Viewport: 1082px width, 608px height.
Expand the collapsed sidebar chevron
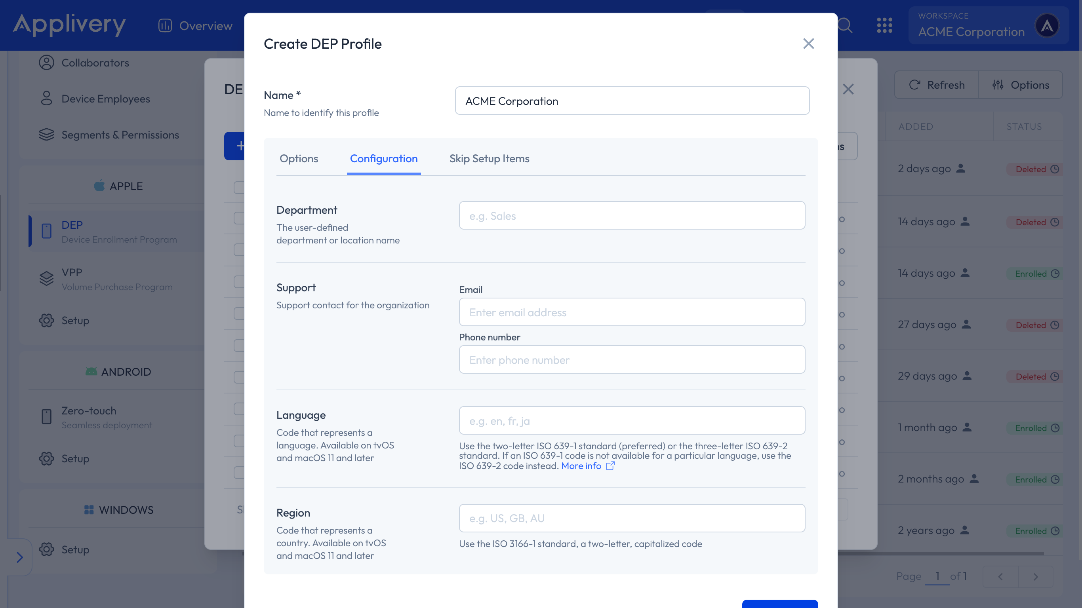[x=19, y=557]
